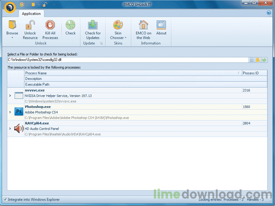Sort by the Process ID column header
275x206 pixels.
point(254,73)
